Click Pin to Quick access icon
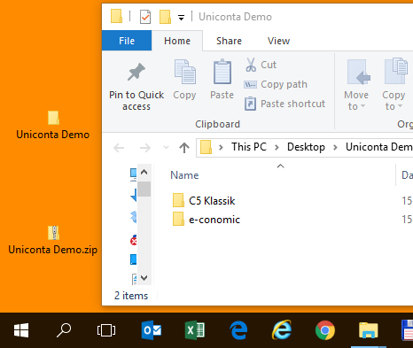Image resolution: width=413 pixels, height=348 pixels. 136,72
